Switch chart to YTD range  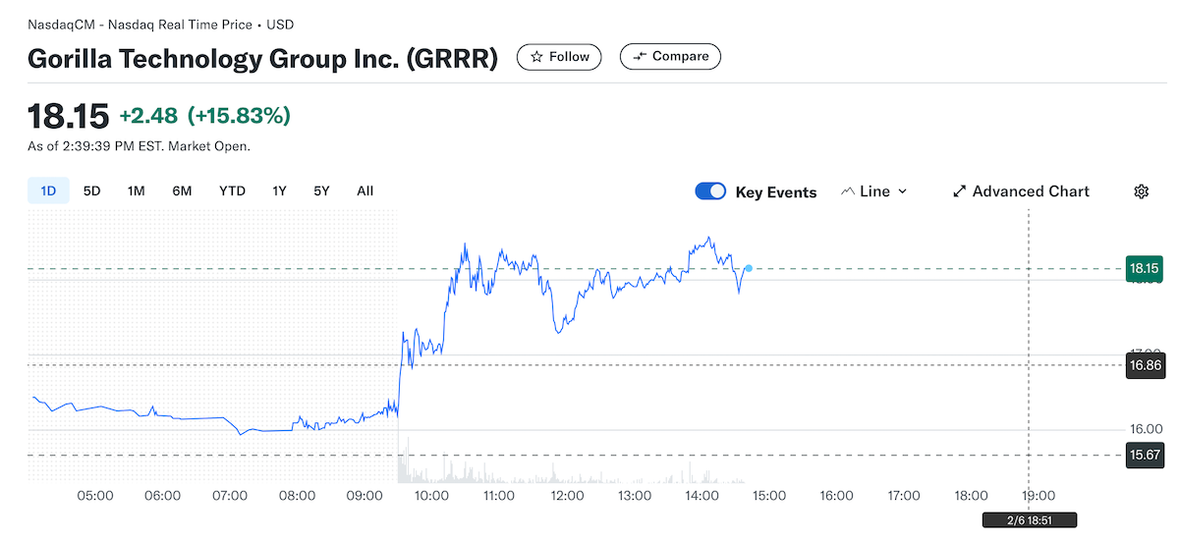[232, 190]
